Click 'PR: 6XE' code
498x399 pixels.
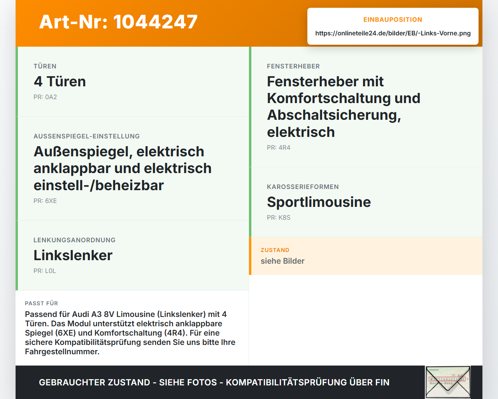pyautogui.click(x=45, y=201)
